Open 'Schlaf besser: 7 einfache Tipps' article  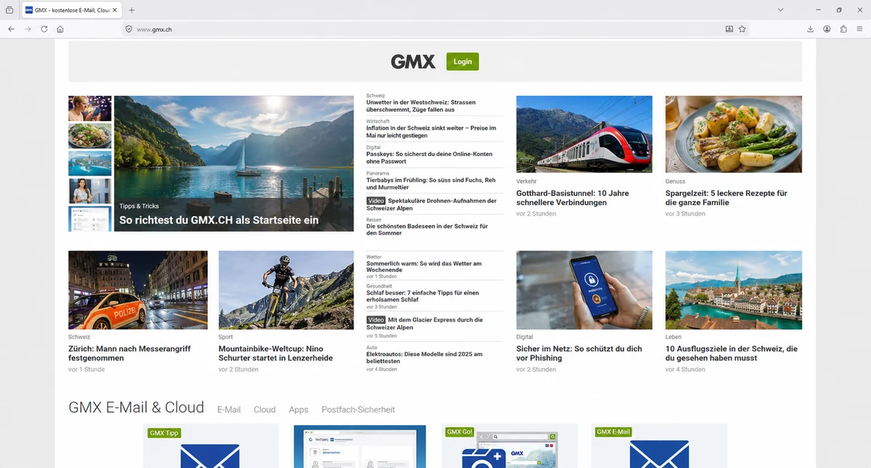[422, 296]
